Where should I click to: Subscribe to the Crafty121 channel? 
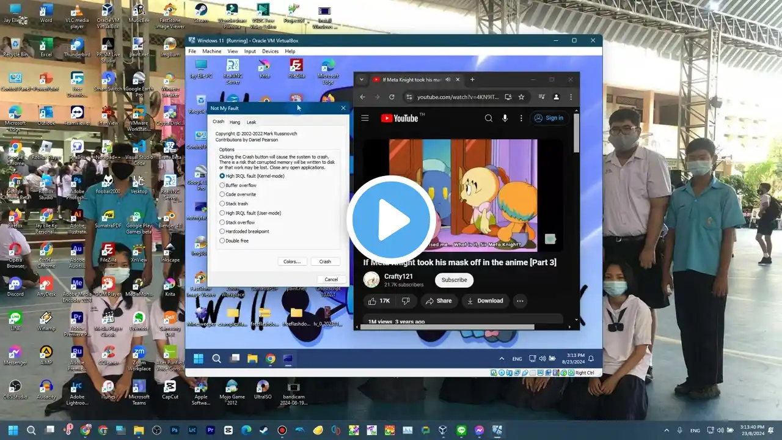point(454,280)
